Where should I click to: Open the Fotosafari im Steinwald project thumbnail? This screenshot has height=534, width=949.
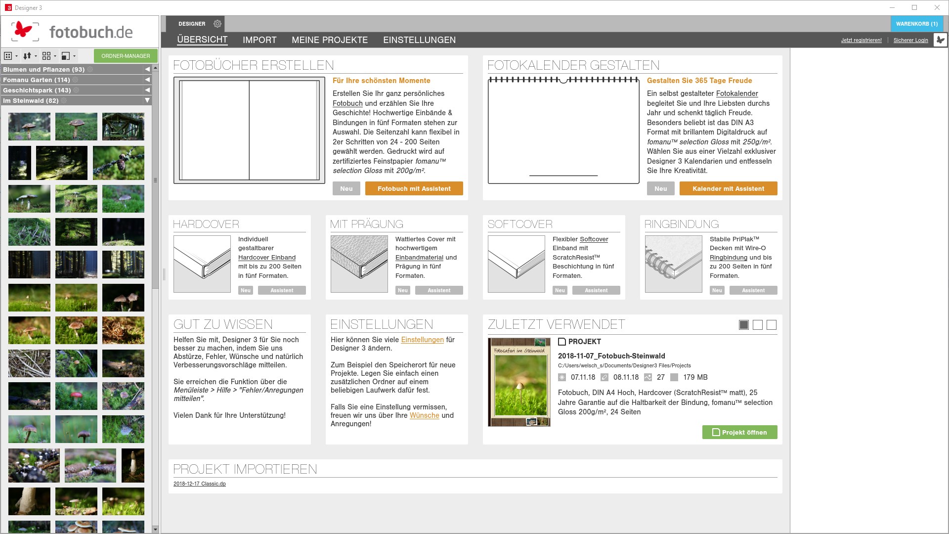coord(519,381)
